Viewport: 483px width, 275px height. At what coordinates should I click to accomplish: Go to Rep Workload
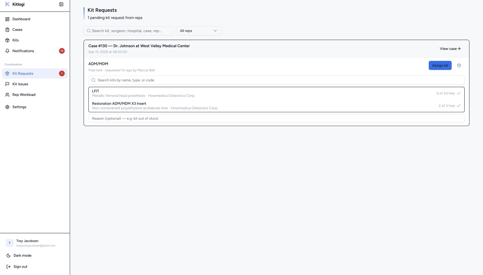(35, 95)
